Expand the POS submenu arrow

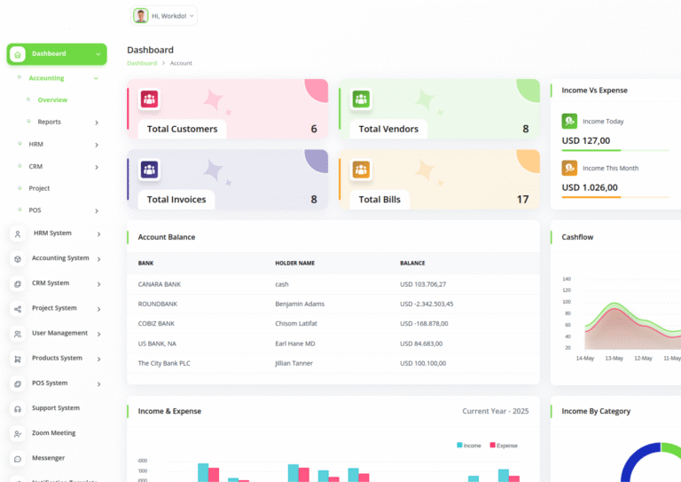97,210
